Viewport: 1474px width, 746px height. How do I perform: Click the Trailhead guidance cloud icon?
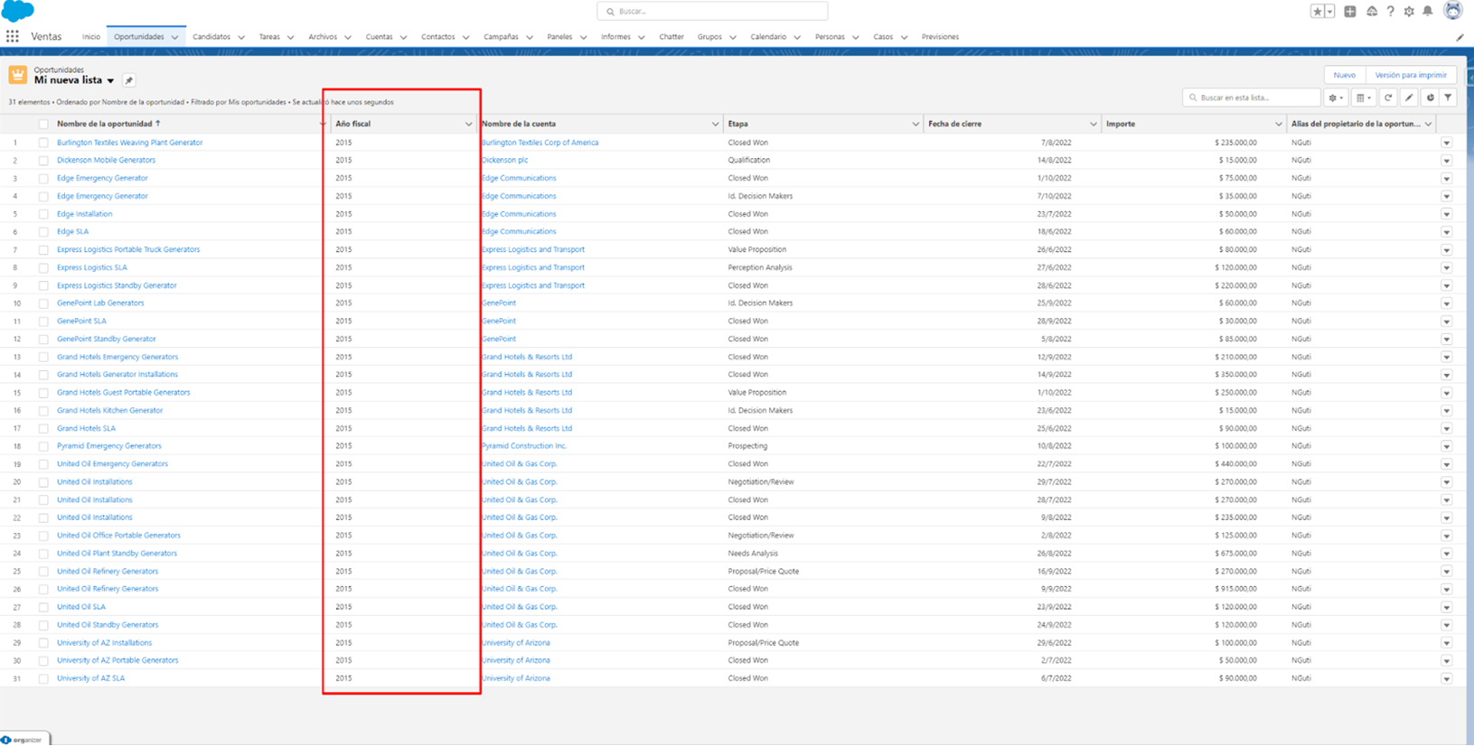(1372, 12)
